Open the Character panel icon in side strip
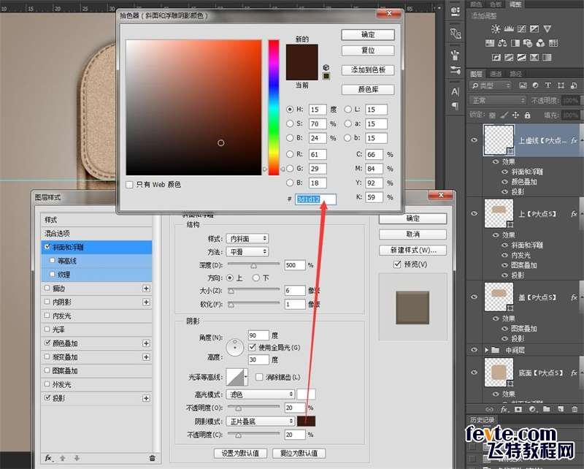This screenshot has width=584, height=469. (455, 92)
